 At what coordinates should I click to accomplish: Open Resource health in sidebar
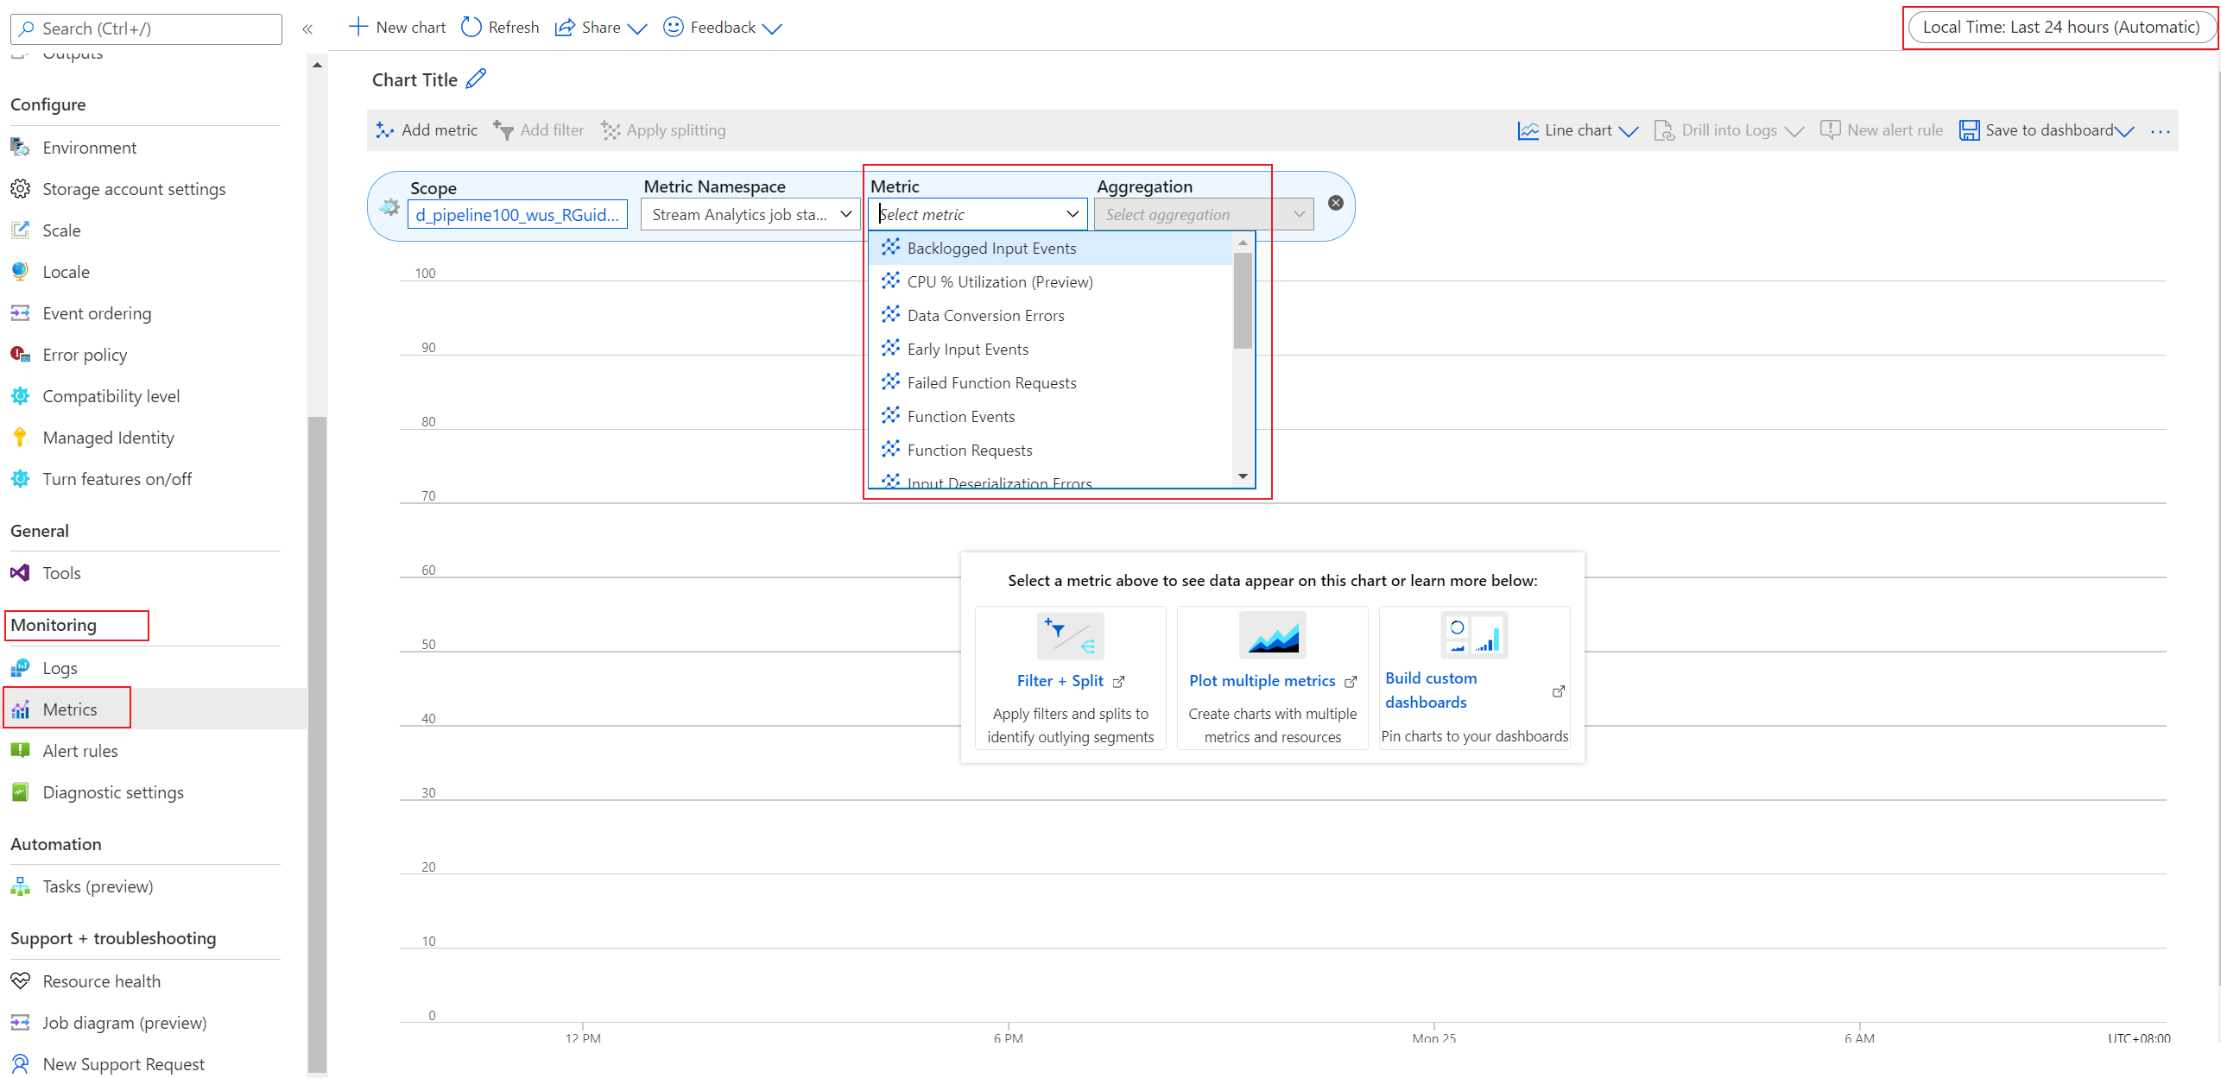pyautogui.click(x=101, y=980)
